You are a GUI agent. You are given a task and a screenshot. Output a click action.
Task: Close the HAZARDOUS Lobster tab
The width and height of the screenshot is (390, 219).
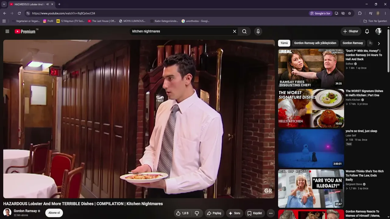52,4
